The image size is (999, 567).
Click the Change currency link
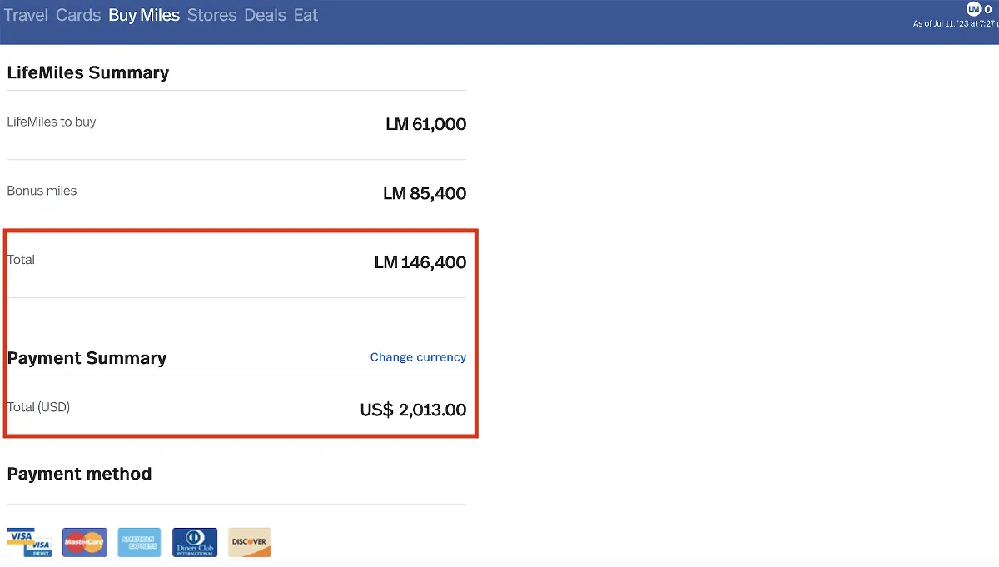418,357
